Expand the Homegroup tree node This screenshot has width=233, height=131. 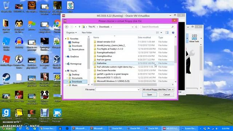pyautogui.click(x=66, y=64)
